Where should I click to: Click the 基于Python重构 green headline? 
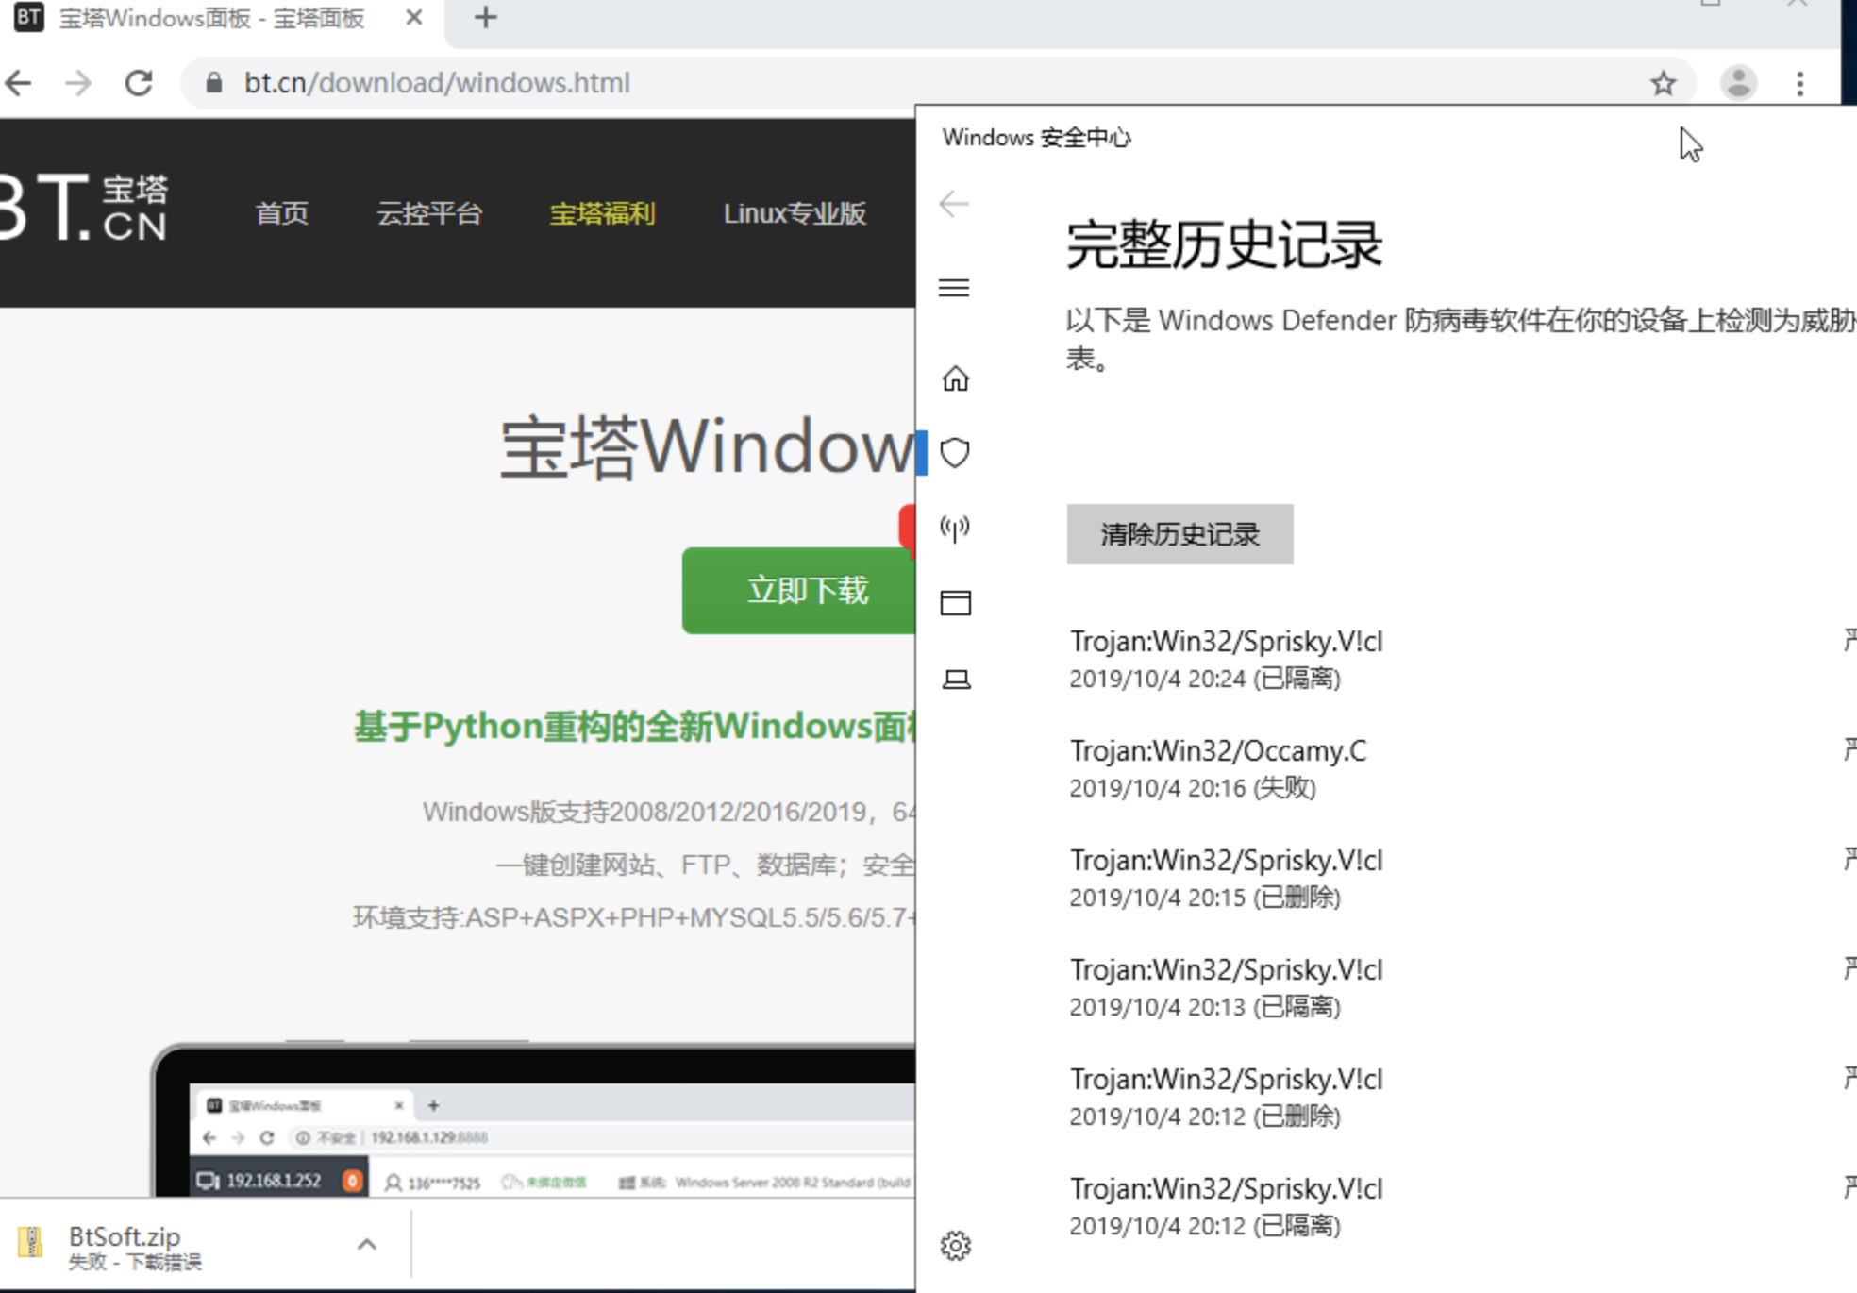point(634,727)
